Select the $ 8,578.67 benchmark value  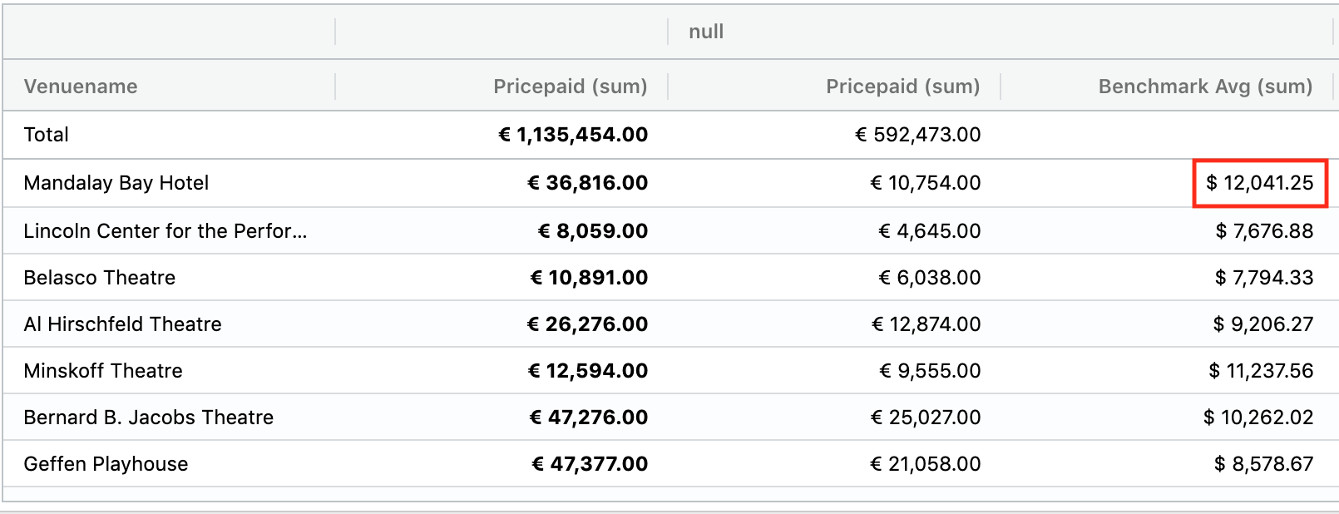pos(1263,464)
